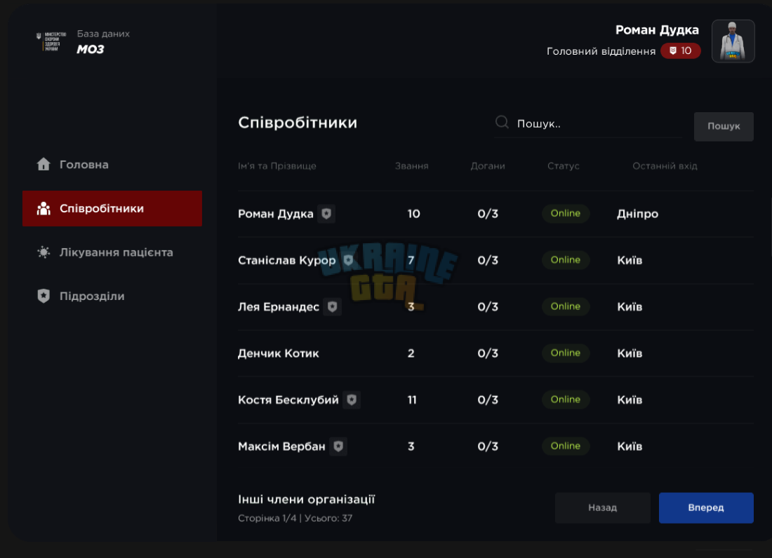Click the home icon beside Головна
The width and height of the screenshot is (772, 558).
(x=44, y=164)
